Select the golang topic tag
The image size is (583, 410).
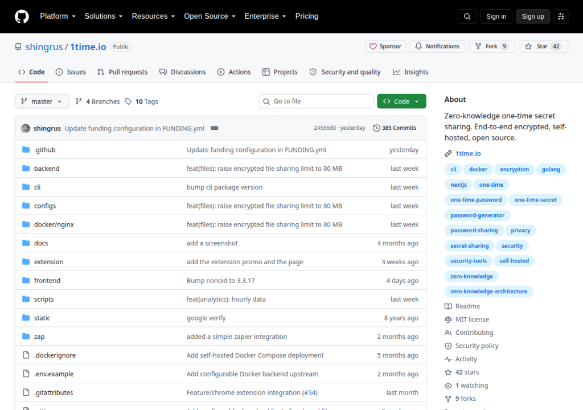551,169
